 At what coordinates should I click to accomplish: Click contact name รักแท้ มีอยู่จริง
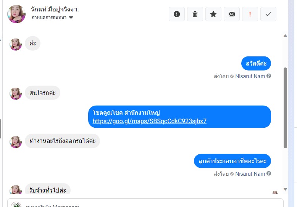coord(55,9)
